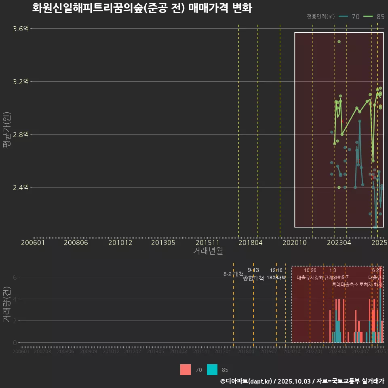Click the 2.4억 y-axis label
Viewport: 388px width, 388px height.
click(x=21, y=188)
